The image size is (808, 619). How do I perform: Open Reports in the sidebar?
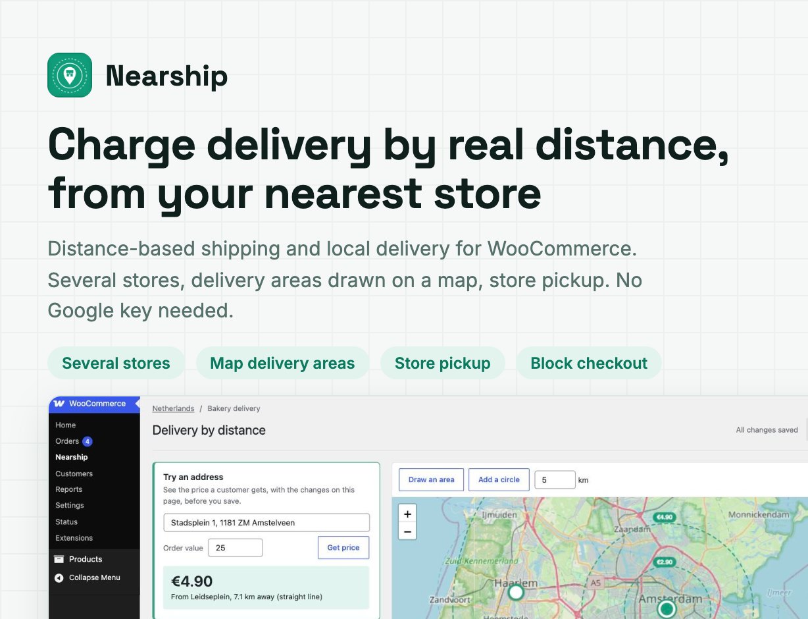69,489
